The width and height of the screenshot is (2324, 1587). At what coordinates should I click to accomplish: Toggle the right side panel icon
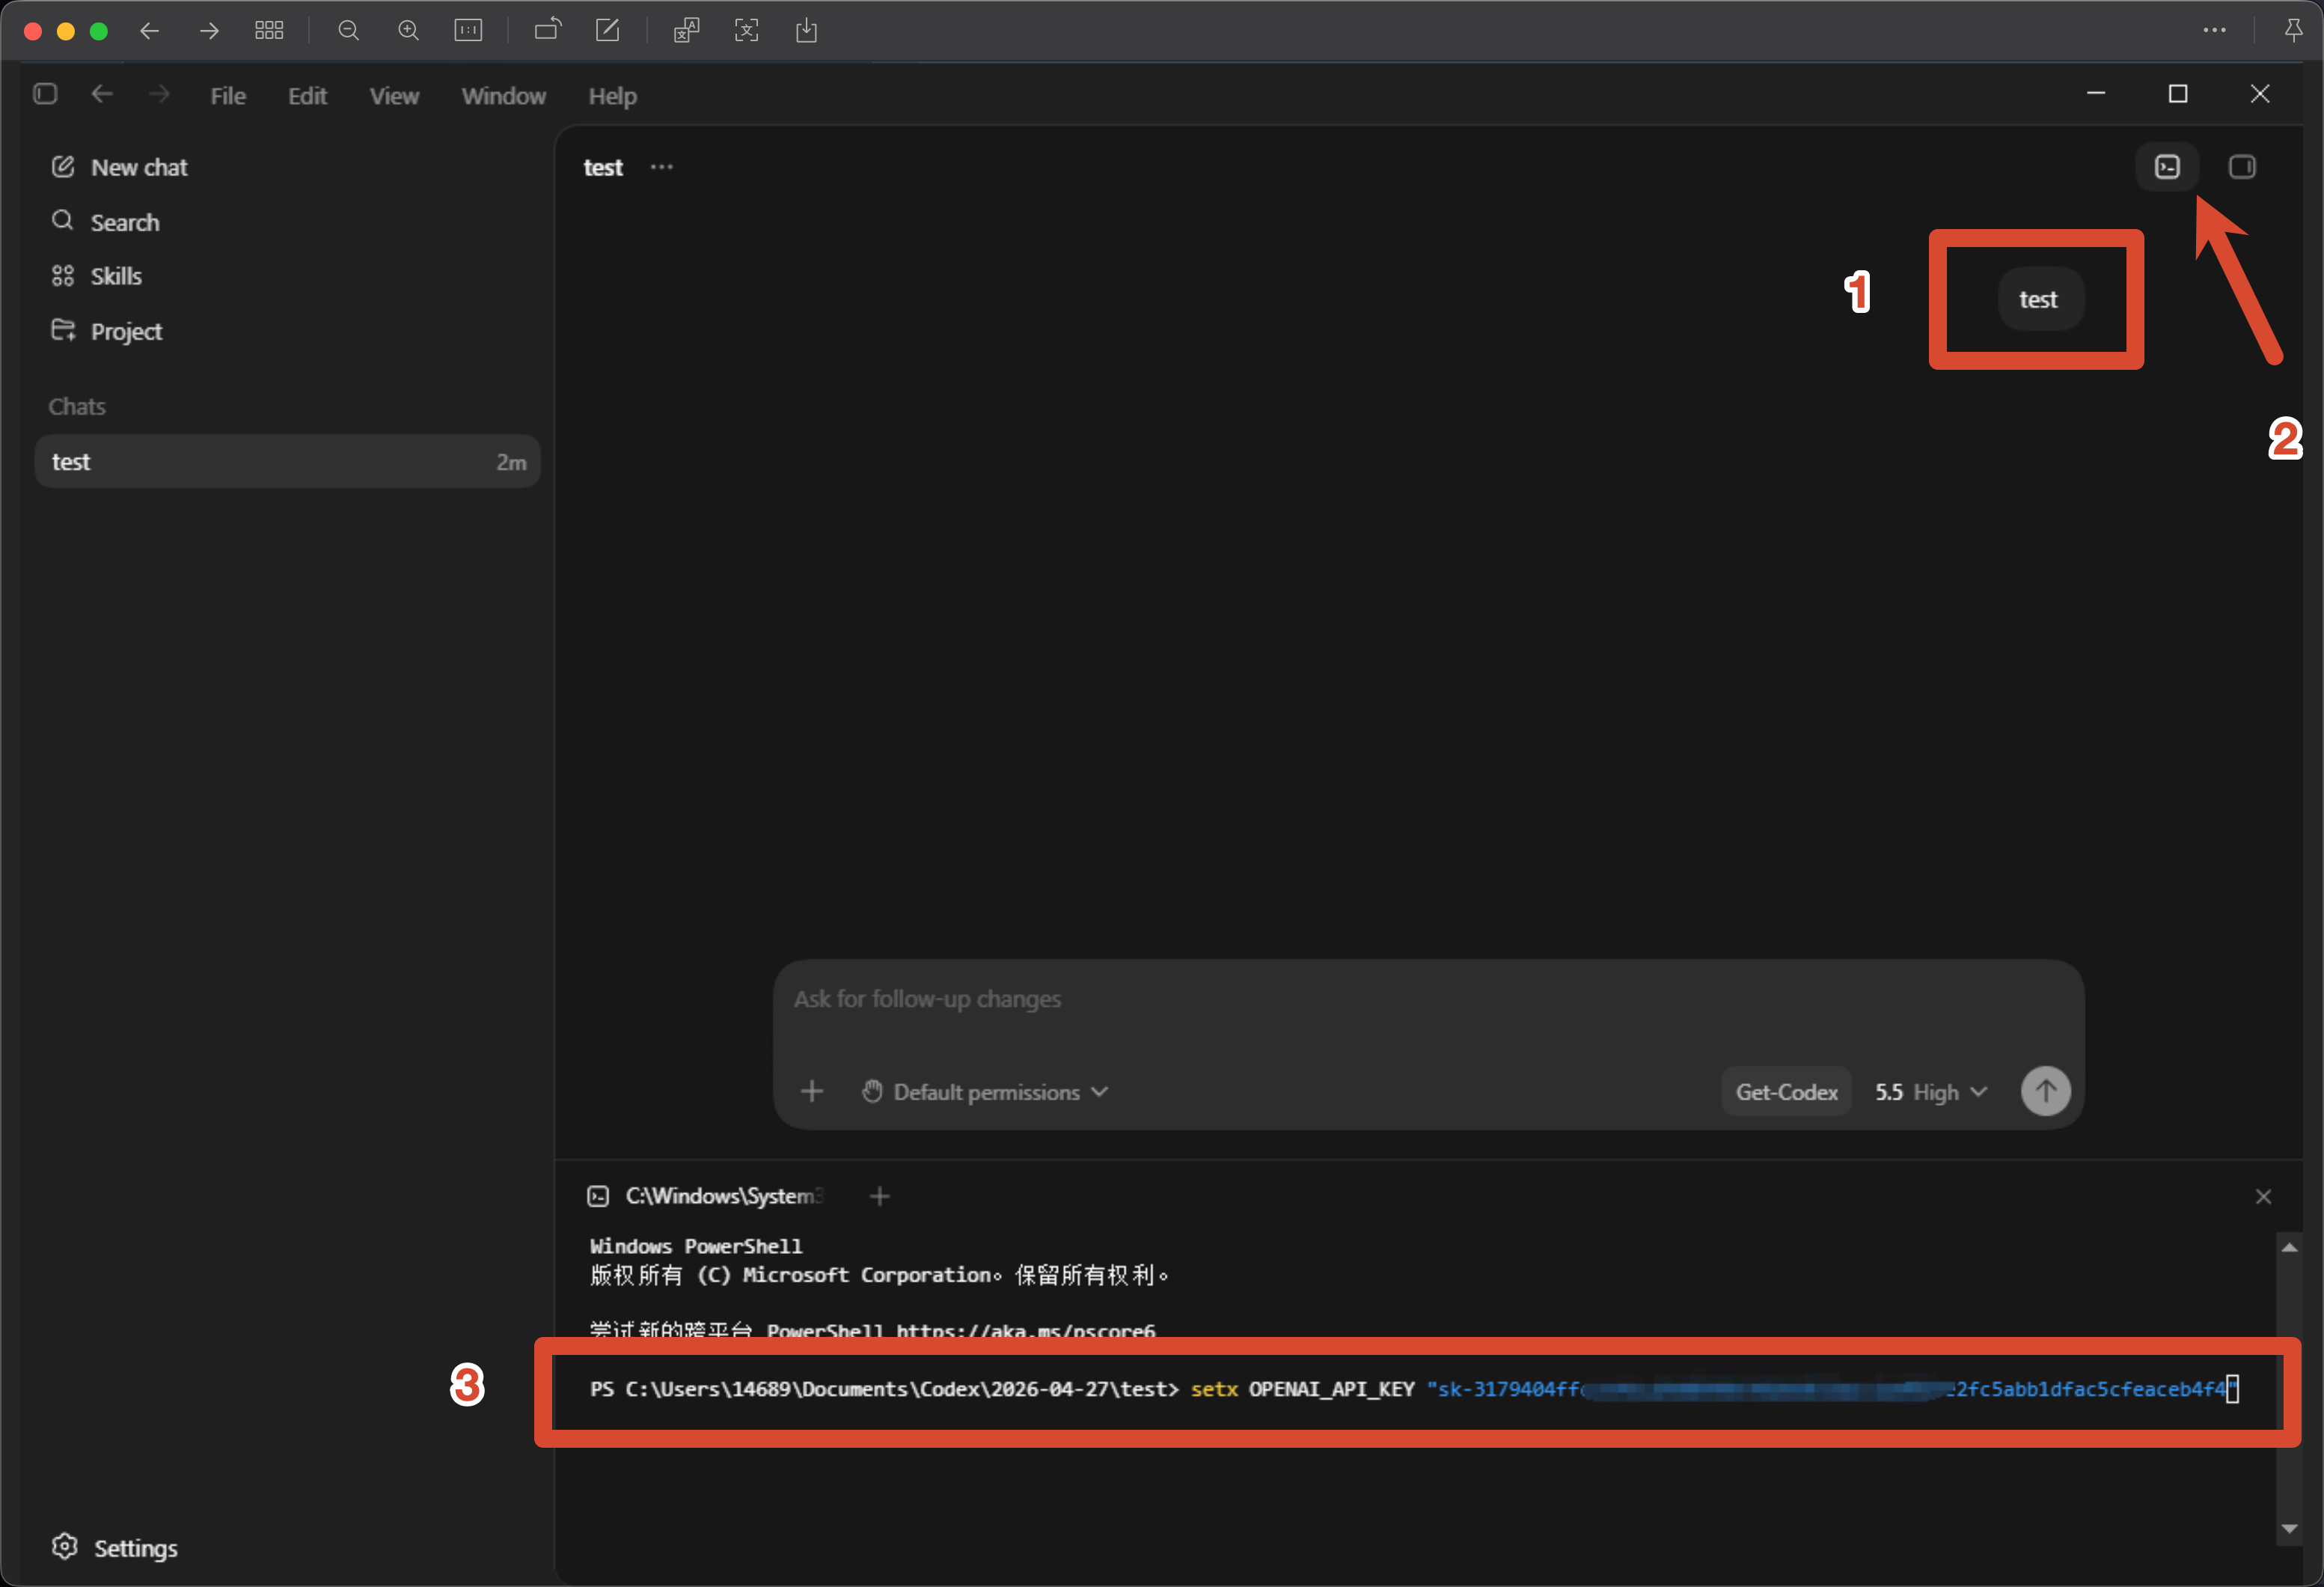(2242, 167)
